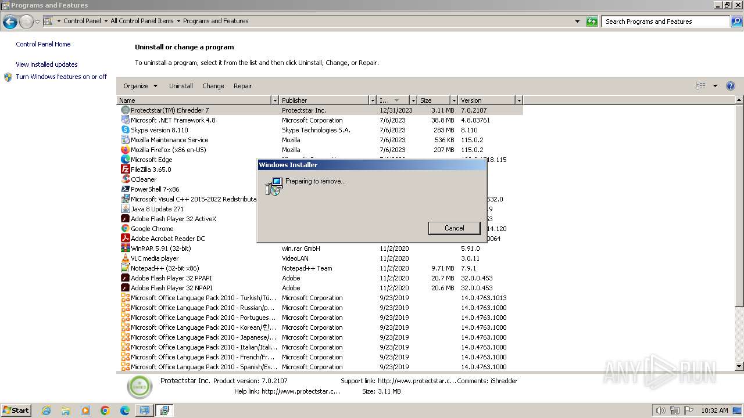Select the Mozilla Maintenance Service icon
744x418 pixels.
point(125,140)
